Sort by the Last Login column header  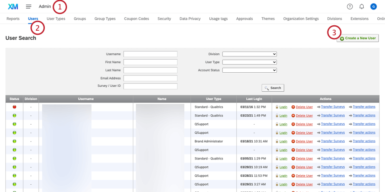pyautogui.click(x=254, y=98)
